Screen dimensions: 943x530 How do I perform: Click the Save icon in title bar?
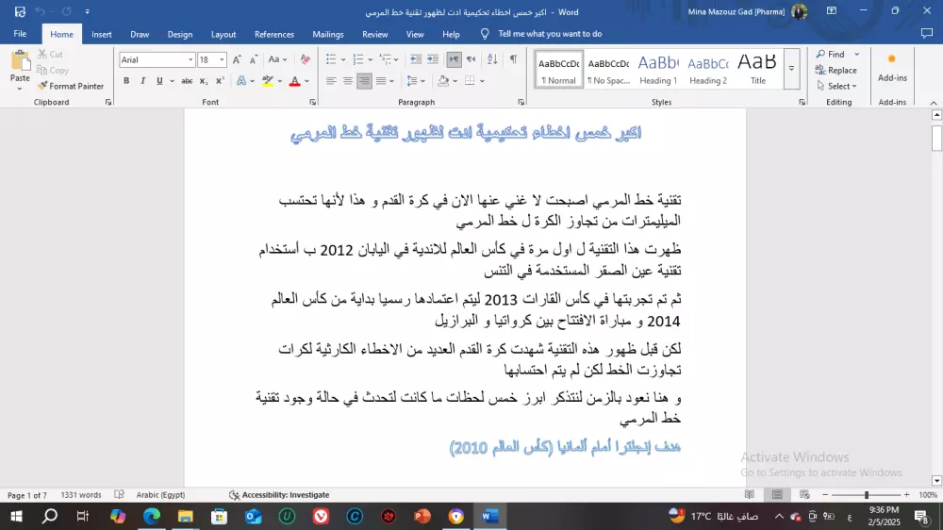[20, 11]
